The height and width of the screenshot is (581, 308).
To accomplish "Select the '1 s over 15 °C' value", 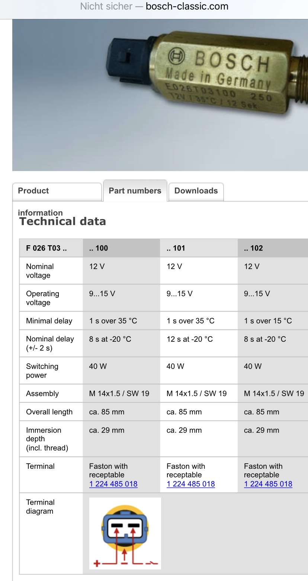I will 268,321.
